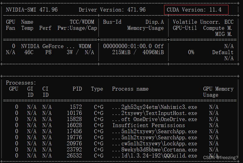The width and height of the screenshot is (243, 163).
Task: Click the 'Type' column header
Action: click(x=97, y=89)
